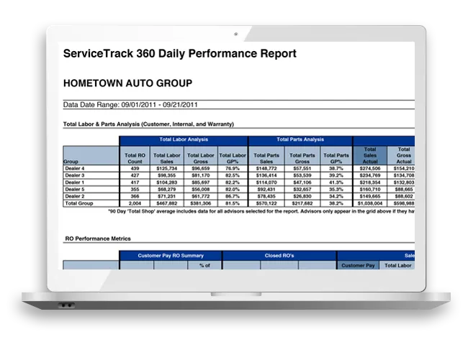Click the Customer Pay RO Summary header band
Viewport: 468px width, 337px height.
point(171,256)
